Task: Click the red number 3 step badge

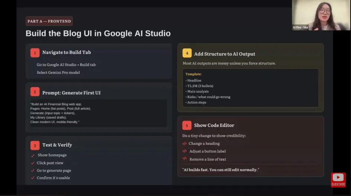Action: (x=35, y=145)
